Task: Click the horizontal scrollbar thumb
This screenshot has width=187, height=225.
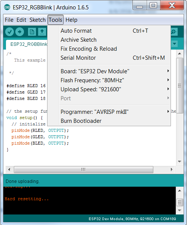Action: click(83, 170)
